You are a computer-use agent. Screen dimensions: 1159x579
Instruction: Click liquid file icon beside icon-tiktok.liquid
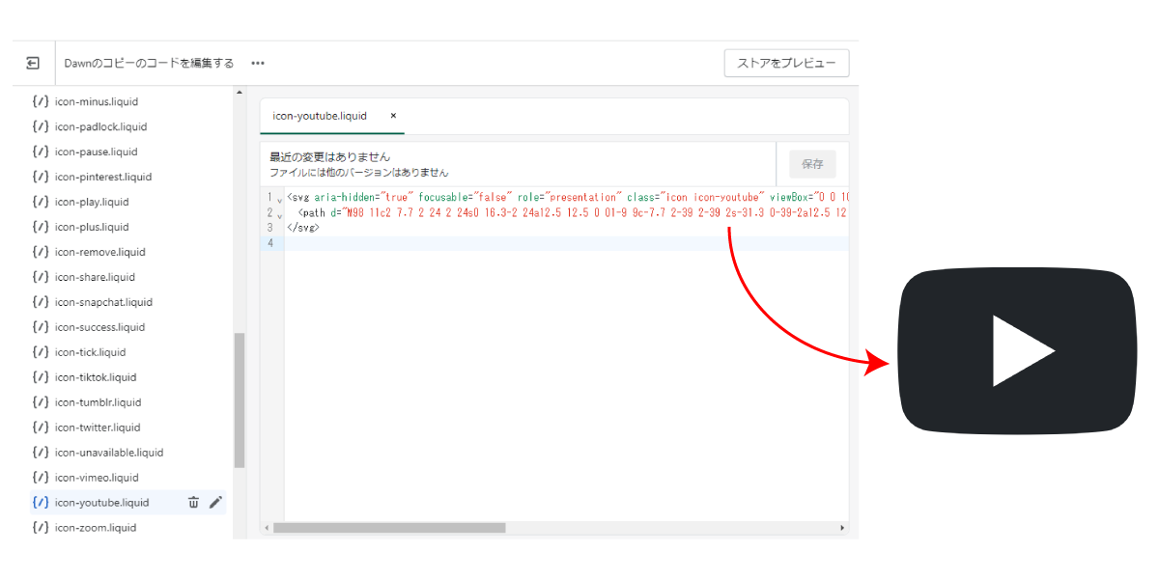[x=40, y=377]
